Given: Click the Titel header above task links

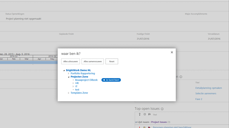Looking at the screenshot, I should tap(197, 82).
